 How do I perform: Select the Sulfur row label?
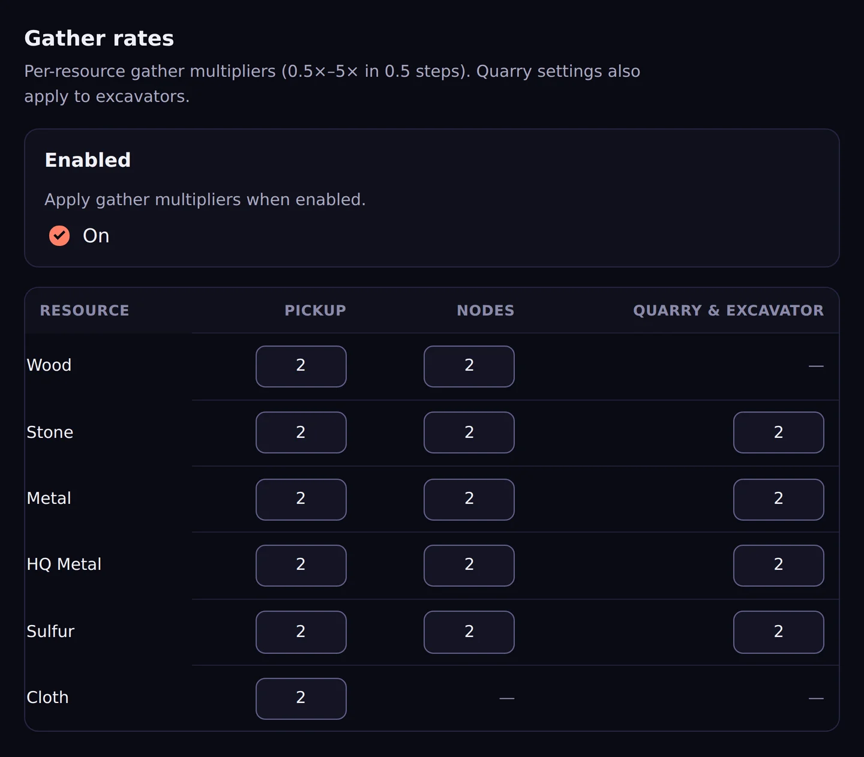[x=50, y=632]
